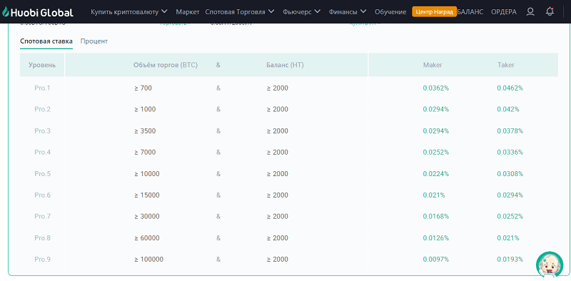Image resolution: width=571 pixels, height=281 pixels.
Task: Click the 0.0336% taker fee value
Action: click(x=510, y=152)
